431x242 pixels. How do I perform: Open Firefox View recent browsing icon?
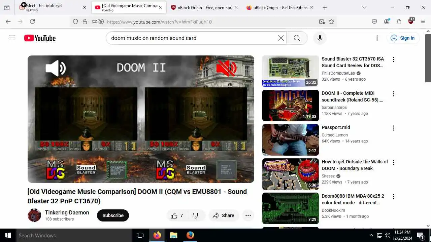click(7, 7)
